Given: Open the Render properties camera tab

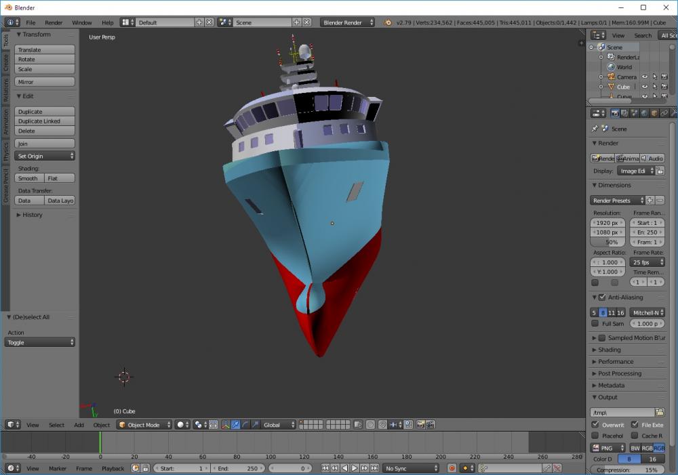Looking at the screenshot, I should pos(614,113).
